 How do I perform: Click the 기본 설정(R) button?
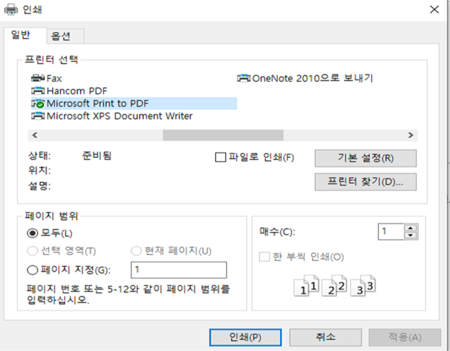[x=366, y=158]
